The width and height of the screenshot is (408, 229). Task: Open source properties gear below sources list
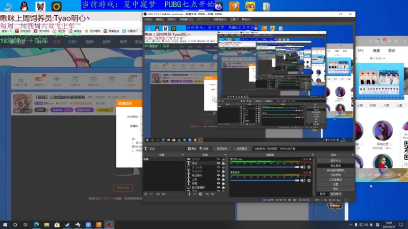click(x=200, y=194)
